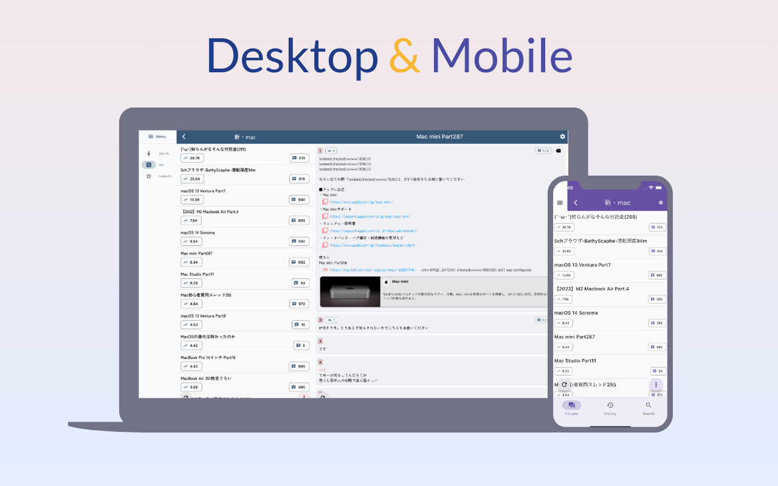Viewport: 778px width, 486px height.
Task: Open mobile thread 5chブラウザ-BathyScaphe
Action: (601, 241)
